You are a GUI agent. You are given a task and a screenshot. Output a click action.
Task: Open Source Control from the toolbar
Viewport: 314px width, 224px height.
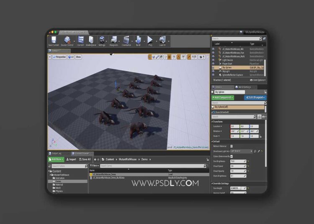tap(67, 41)
